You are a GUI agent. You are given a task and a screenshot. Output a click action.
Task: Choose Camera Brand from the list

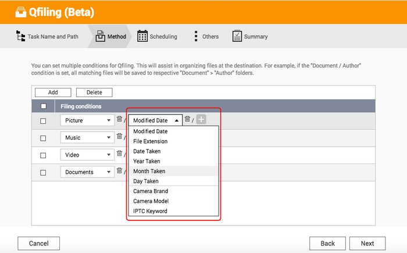click(174, 191)
